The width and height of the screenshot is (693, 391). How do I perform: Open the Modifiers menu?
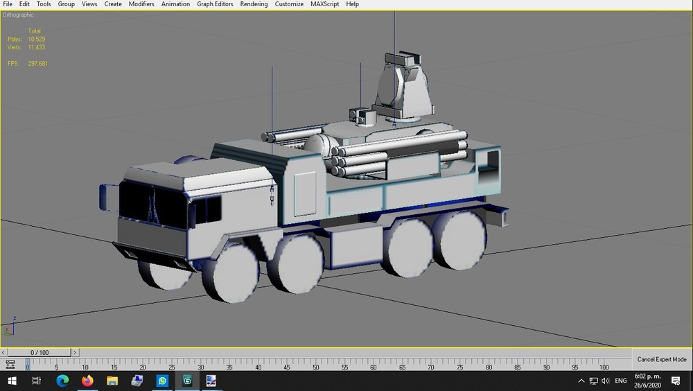tap(141, 4)
